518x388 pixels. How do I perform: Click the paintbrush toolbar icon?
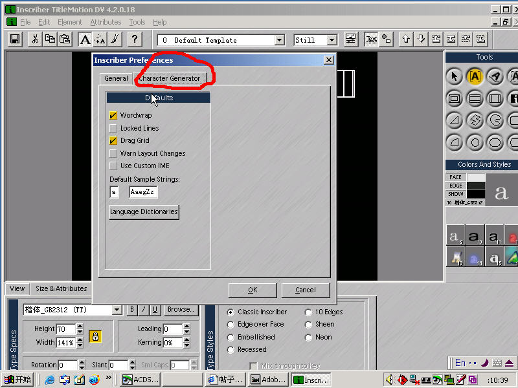[x=115, y=39]
